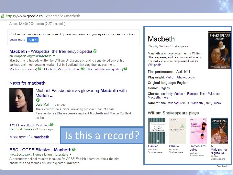Image resolution: width=233 pixels, height=175 pixels.
Task: Click the green checkmark after Macbeth (disambiguation)
Action: point(125,69)
